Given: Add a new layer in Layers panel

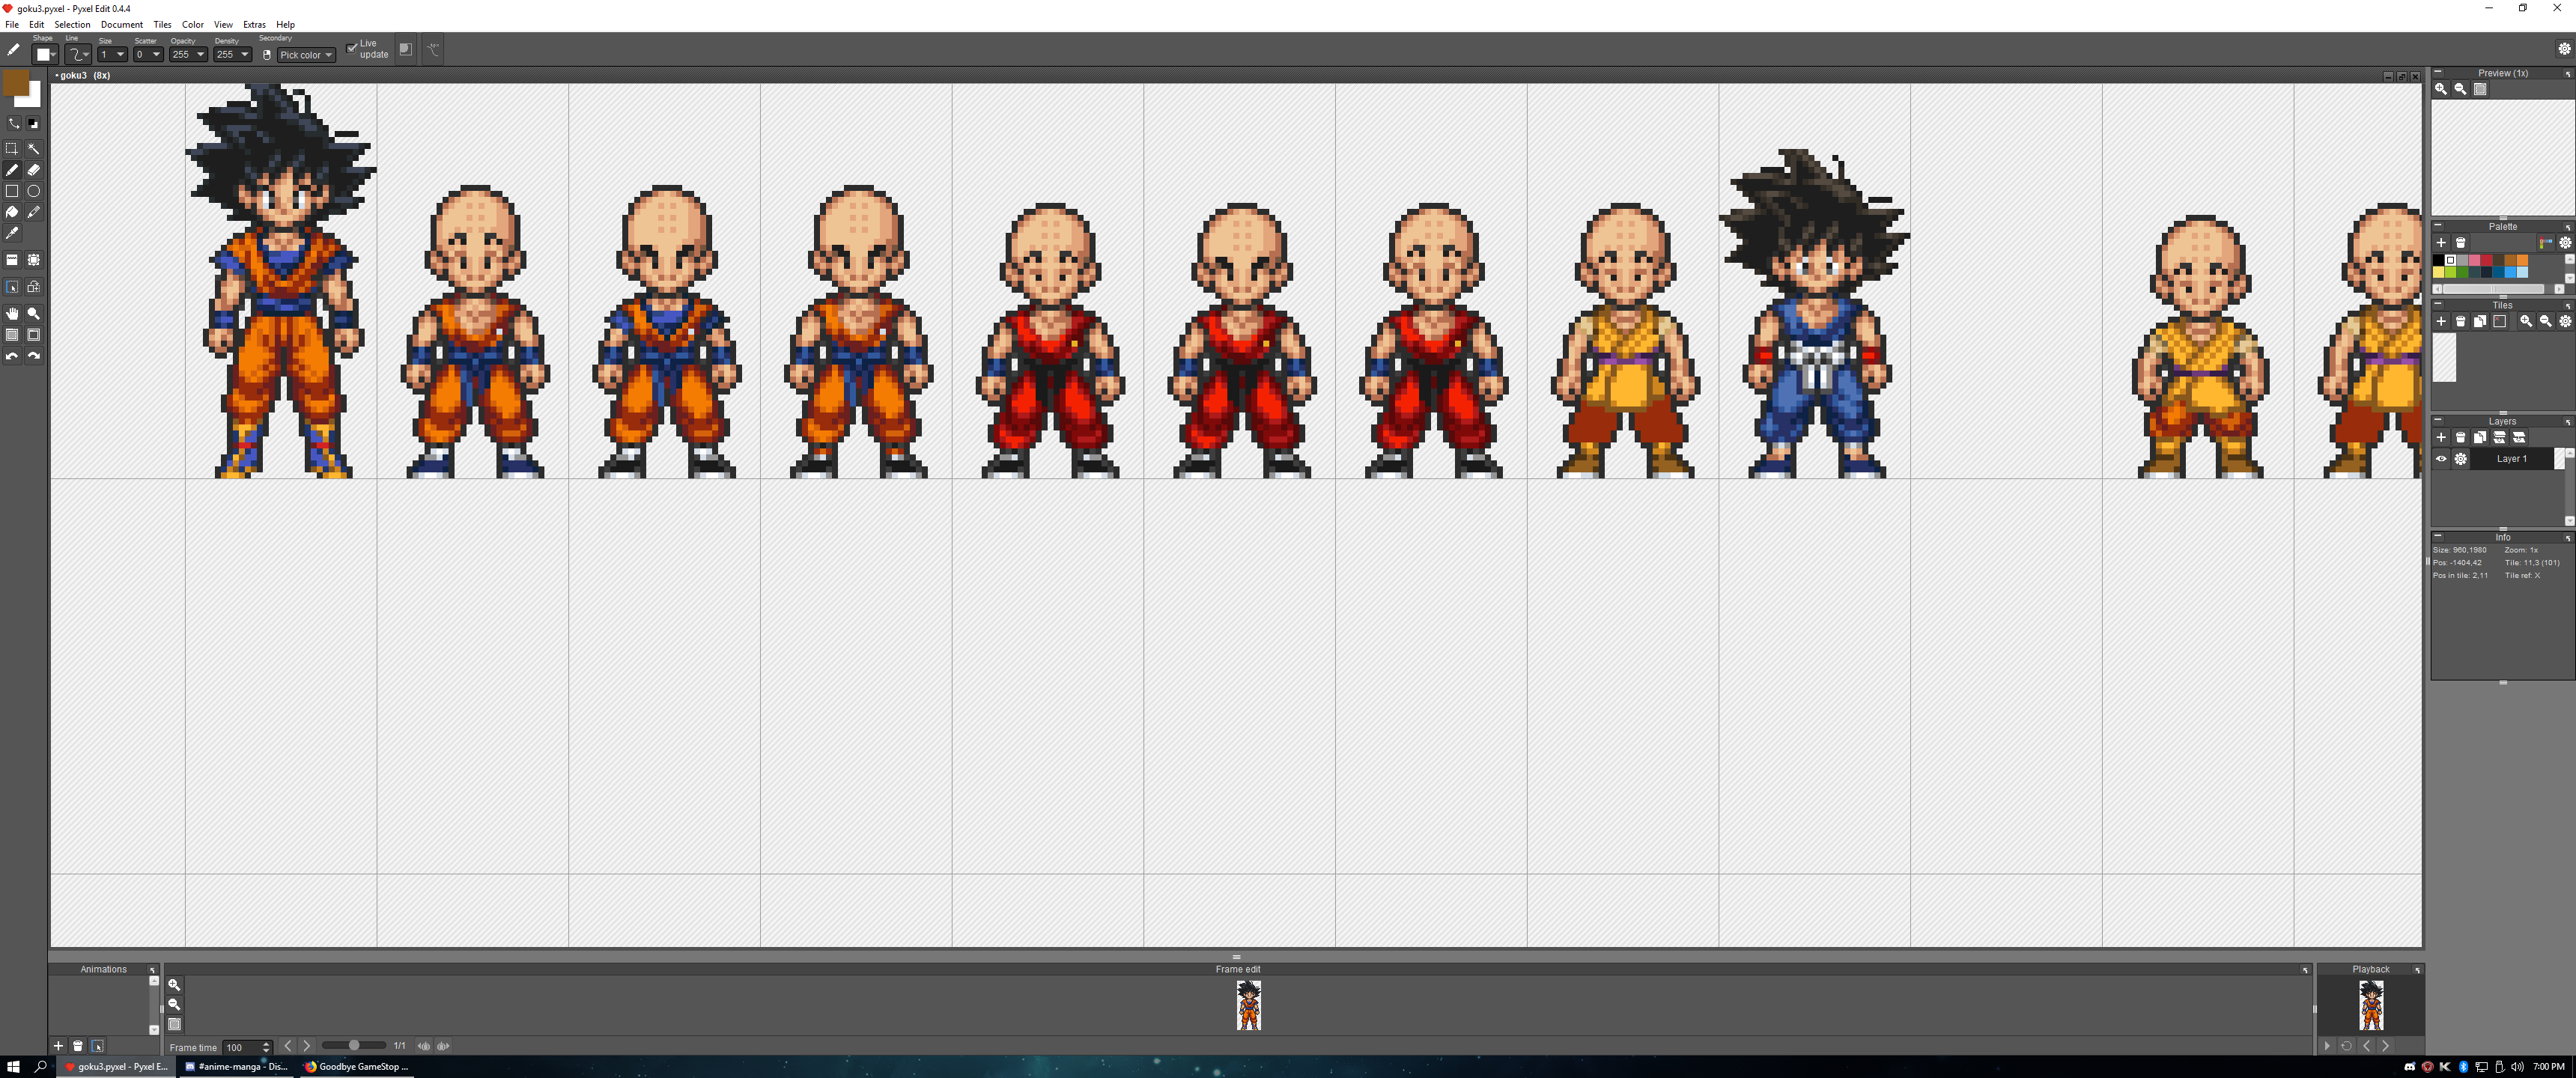Looking at the screenshot, I should coord(2441,437).
